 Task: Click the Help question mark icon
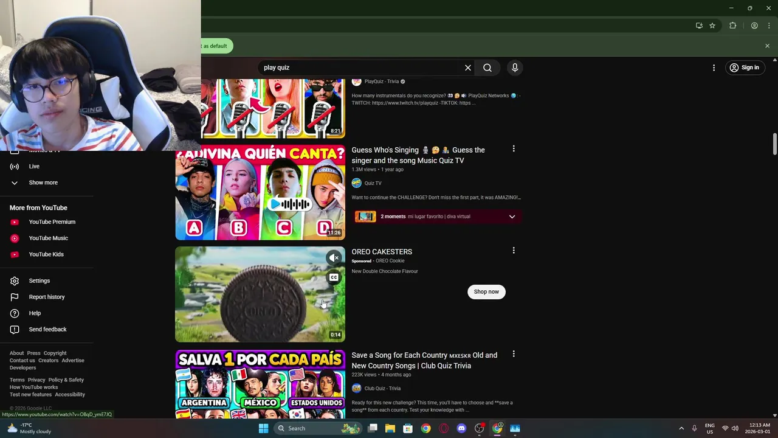tap(15, 313)
